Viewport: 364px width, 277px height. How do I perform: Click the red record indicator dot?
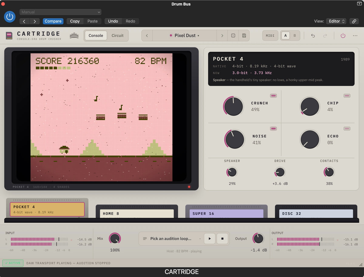coord(189,187)
